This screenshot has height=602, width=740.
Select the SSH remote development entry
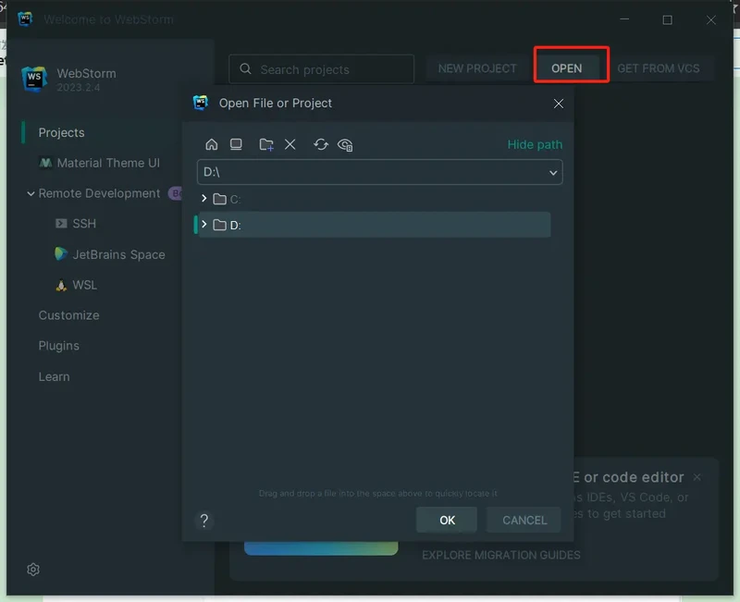[84, 224]
